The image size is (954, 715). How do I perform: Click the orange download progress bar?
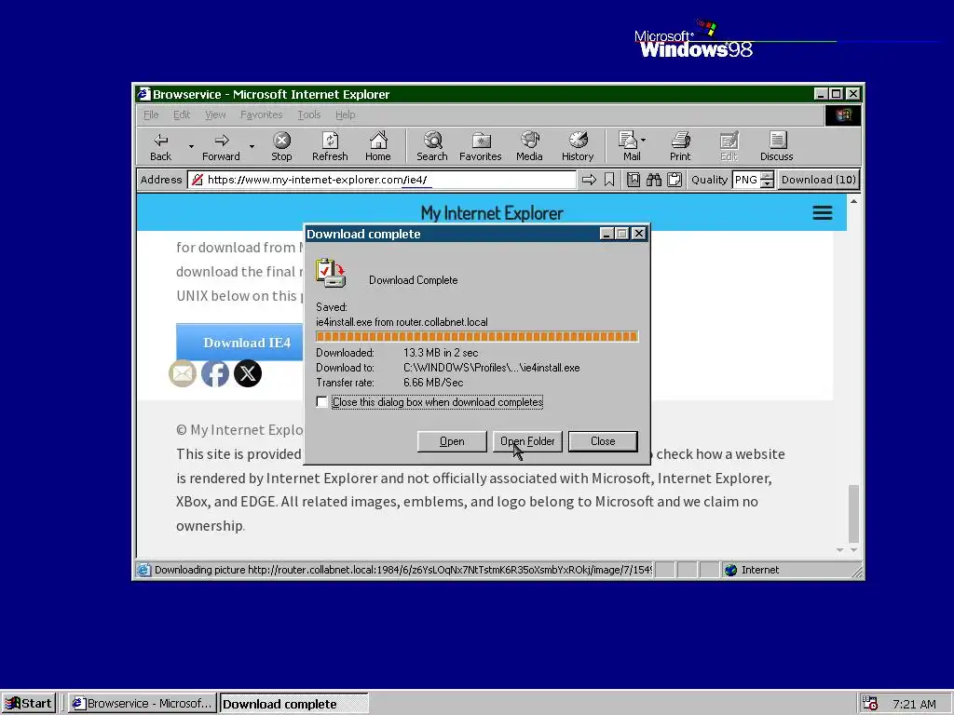pyautogui.click(x=477, y=336)
